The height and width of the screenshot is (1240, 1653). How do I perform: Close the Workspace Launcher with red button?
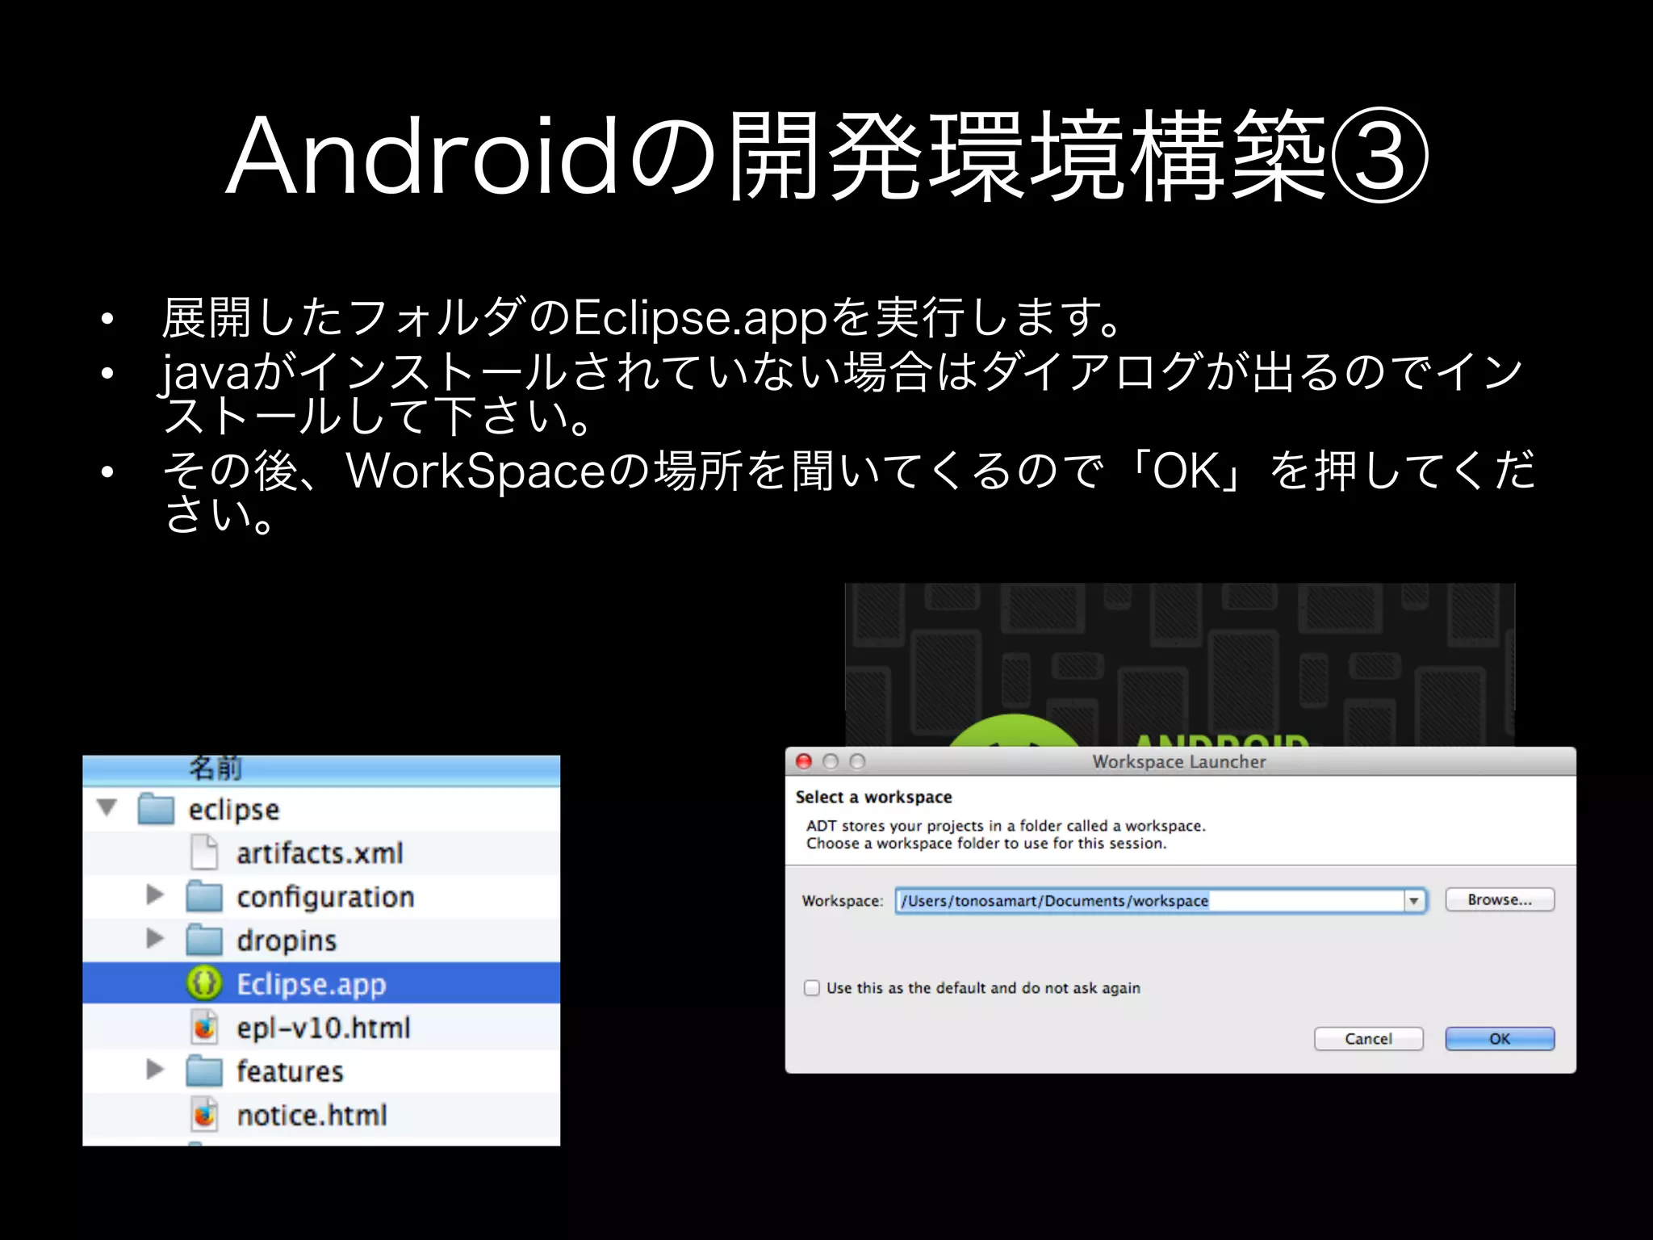point(804,761)
